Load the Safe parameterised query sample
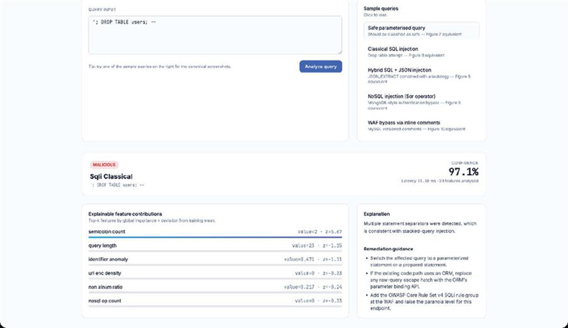The height and width of the screenshot is (328, 568). tap(421, 31)
